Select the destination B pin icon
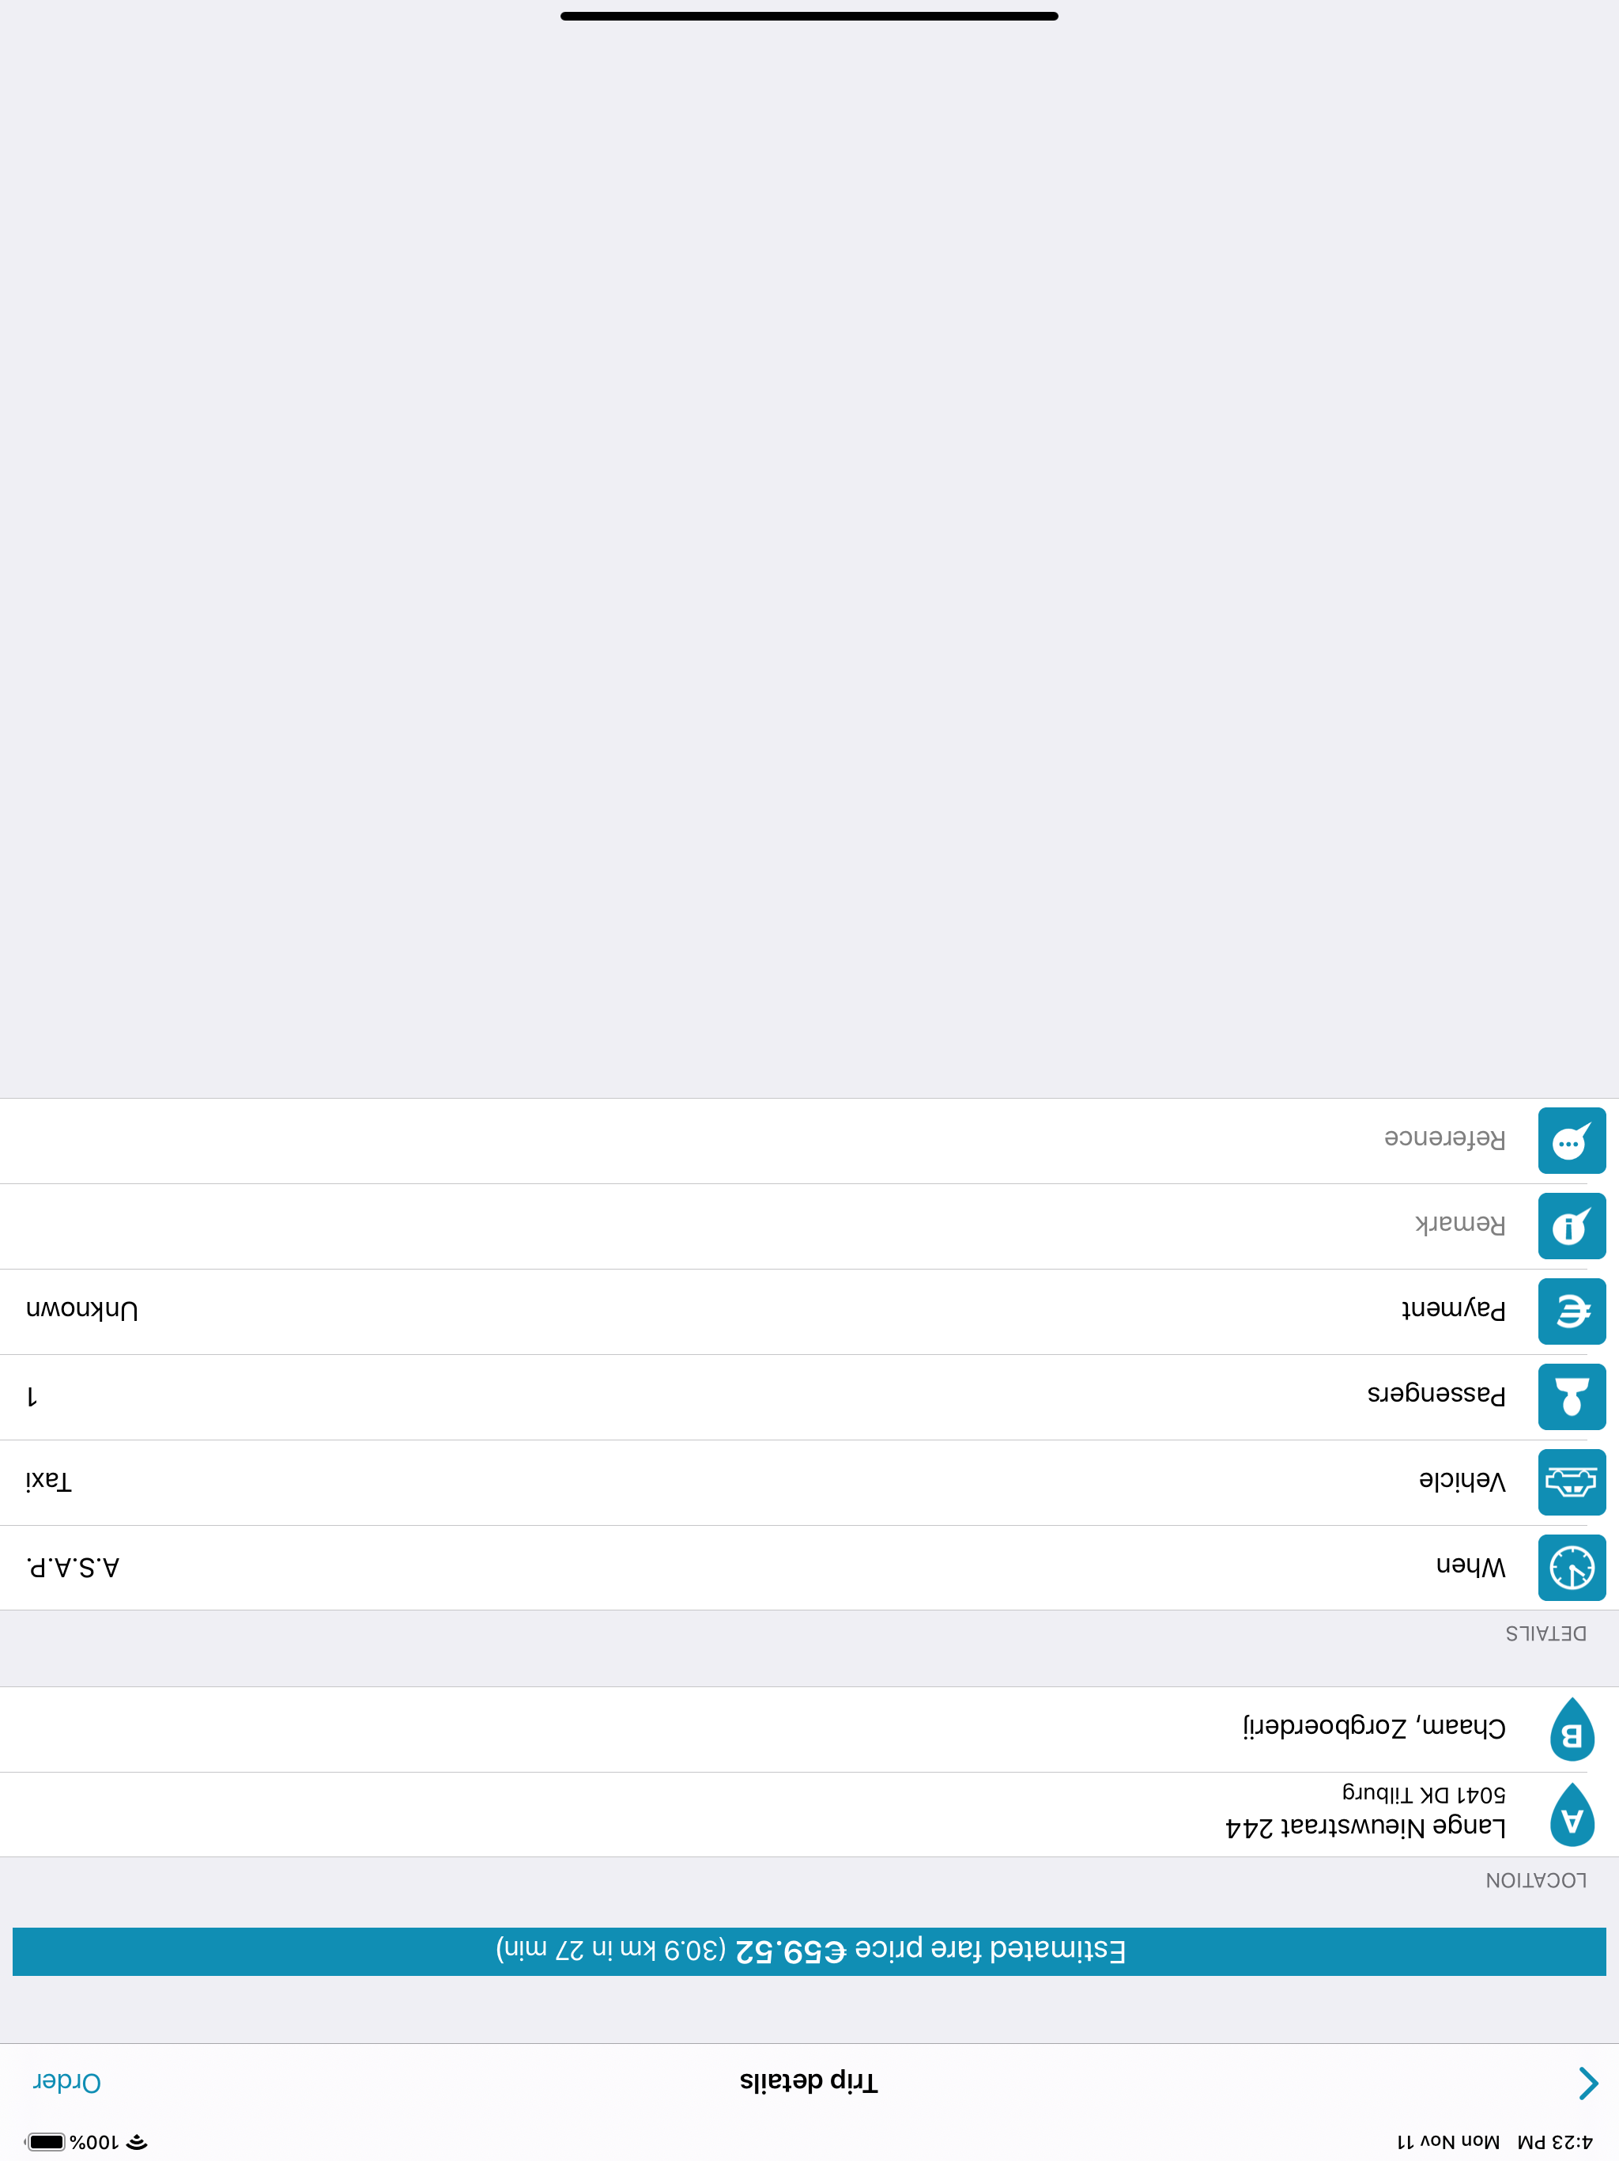This screenshot has width=1619, height=2161. [1571, 1729]
